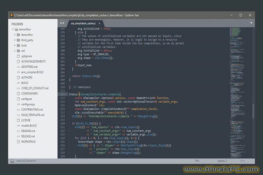Viewport: 263px width, 175px height.
Task: Open the LICENSE file
Action: pyautogui.click(x=26, y=120)
